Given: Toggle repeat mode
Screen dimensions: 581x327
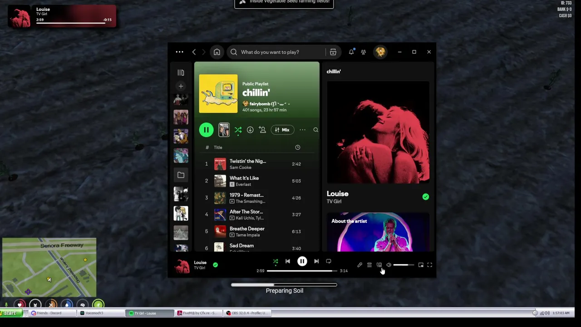Looking at the screenshot, I should pos(329,261).
